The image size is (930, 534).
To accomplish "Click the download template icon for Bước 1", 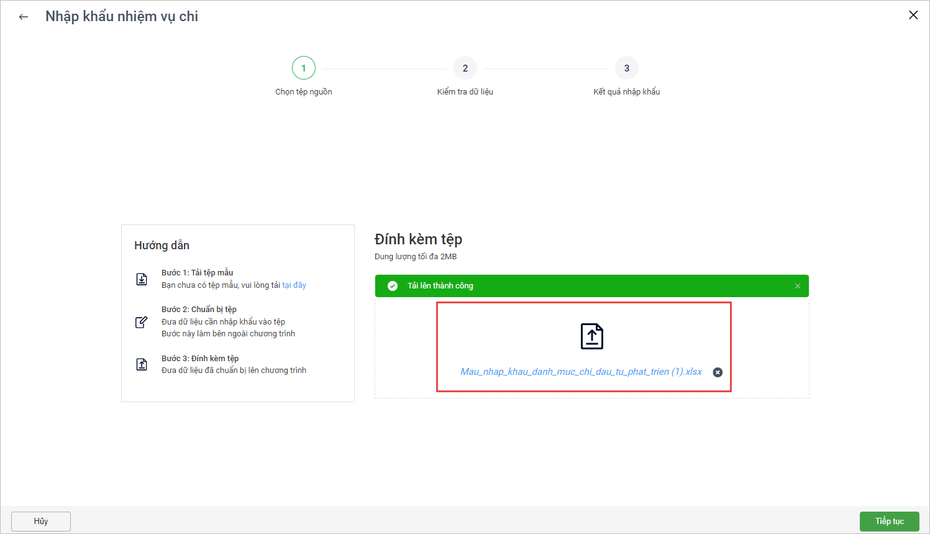I will [x=142, y=279].
